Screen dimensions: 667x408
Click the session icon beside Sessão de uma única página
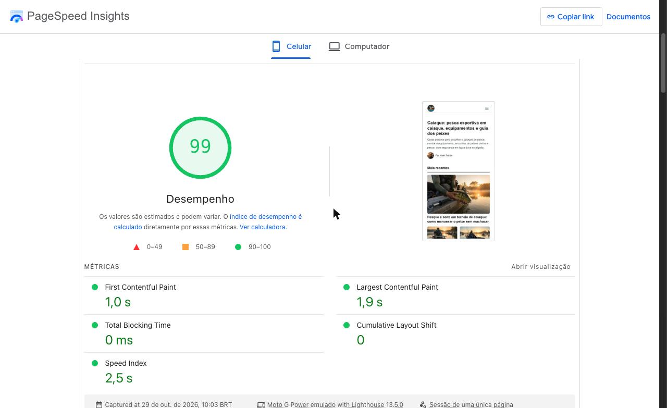(x=423, y=404)
